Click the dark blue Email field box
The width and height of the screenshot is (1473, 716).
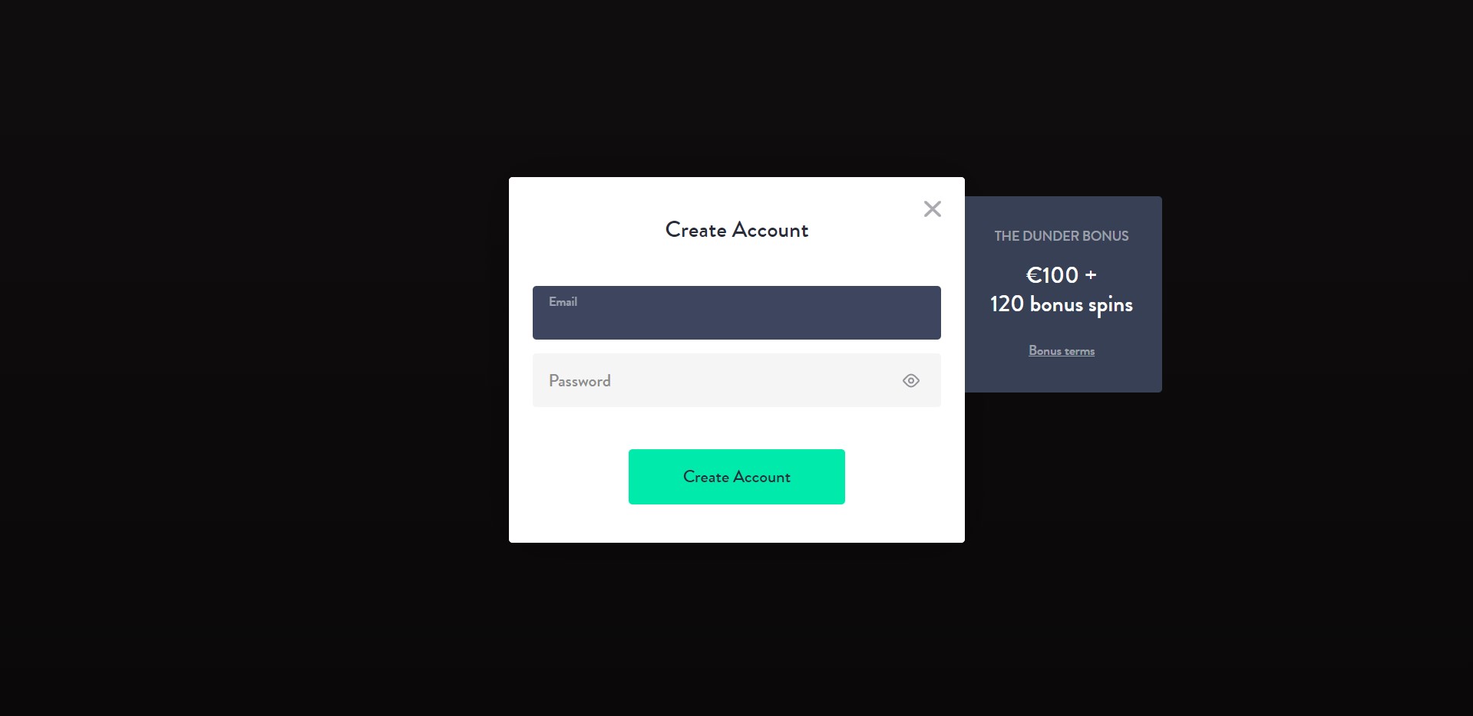point(737,313)
